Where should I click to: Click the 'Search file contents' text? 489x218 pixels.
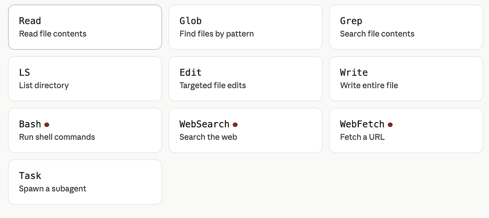click(x=377, y=34)
